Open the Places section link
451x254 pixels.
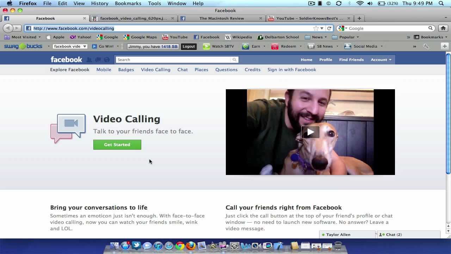pos(201,69)
